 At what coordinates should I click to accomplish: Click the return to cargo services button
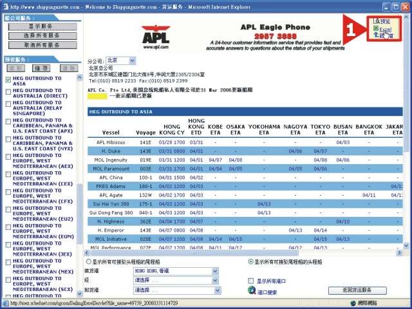click(357, 290)
